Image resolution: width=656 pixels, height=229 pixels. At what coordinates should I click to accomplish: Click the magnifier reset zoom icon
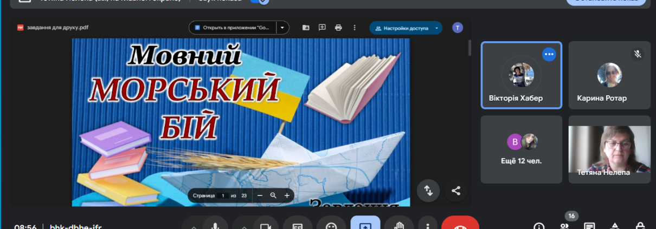pyautogui.click(x=273, y=195)
